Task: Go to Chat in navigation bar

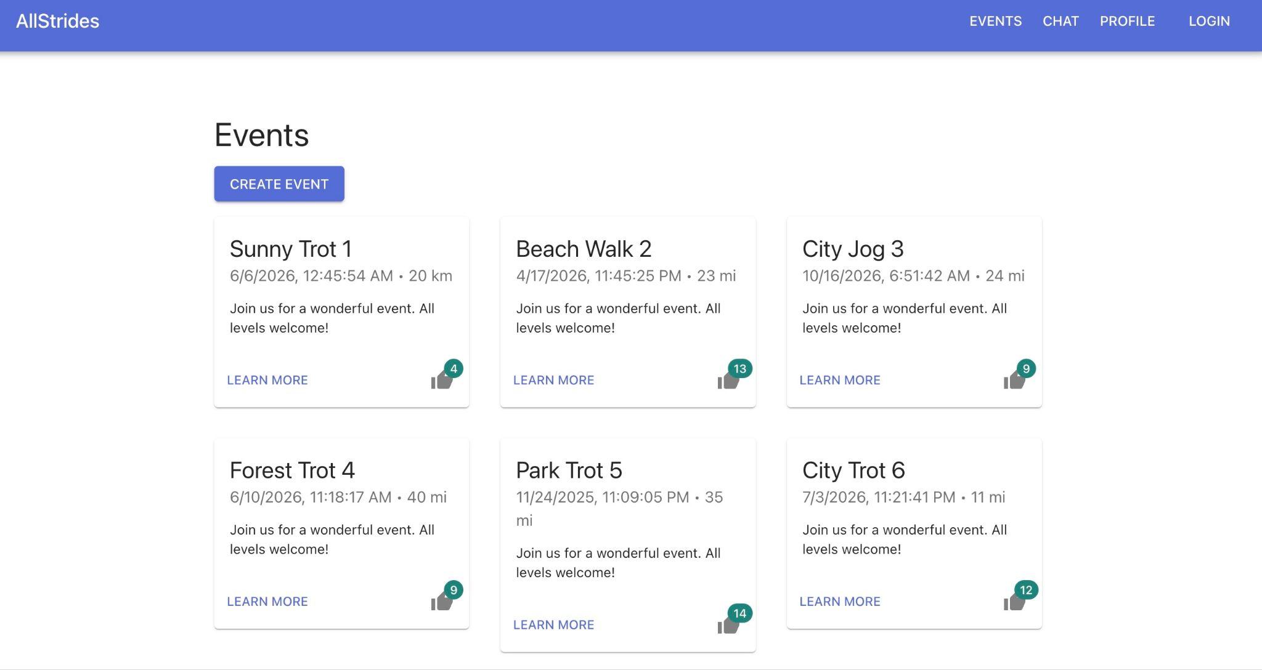Action: click(1060, 21)
